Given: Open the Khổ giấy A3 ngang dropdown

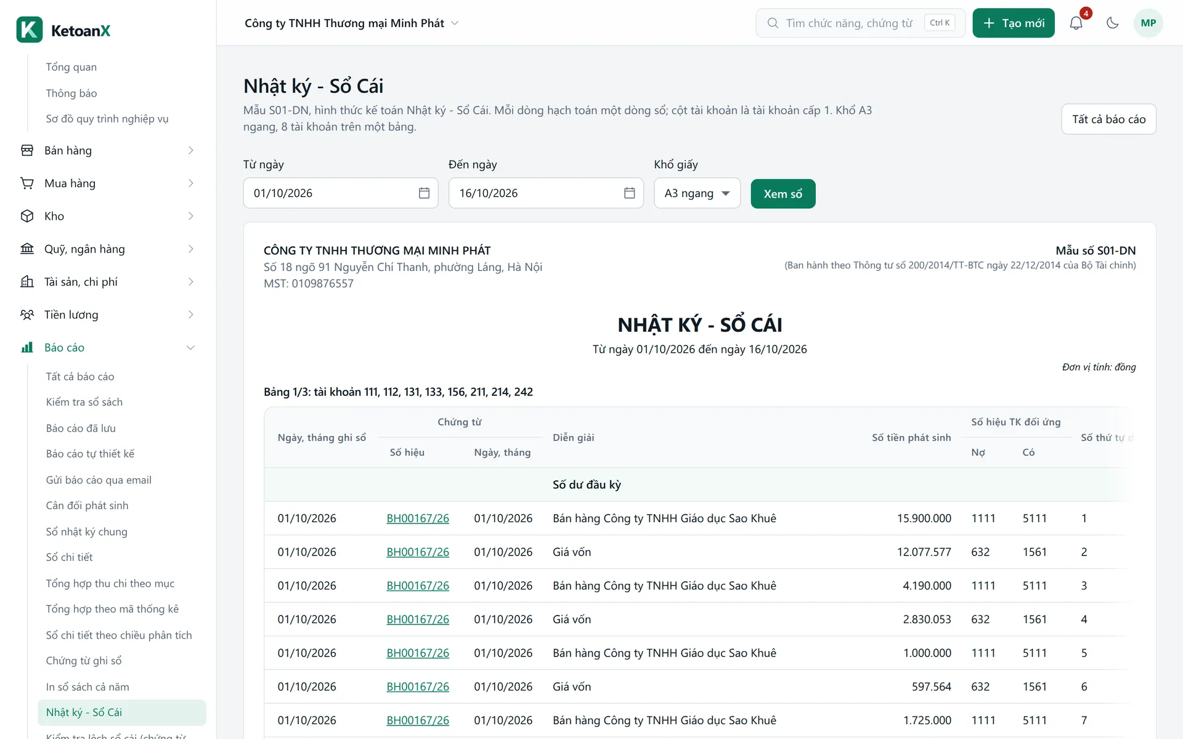Looking at the screenshot, I should tap(697, 193).
